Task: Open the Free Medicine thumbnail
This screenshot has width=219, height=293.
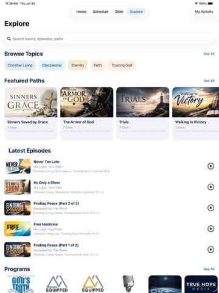Action: [x=18, y=229]
